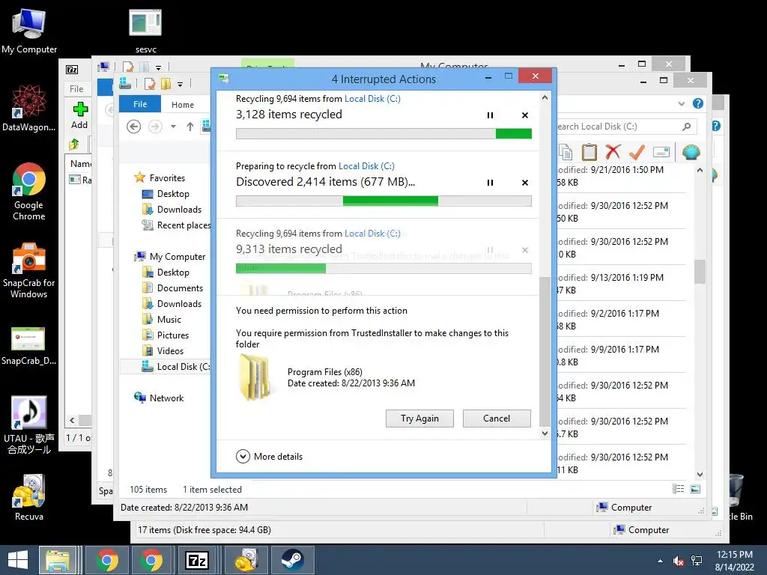Open the File tab in Explorer
This screenshot has width=767, height=575.
pyautogui.click(x=140, y=104)
